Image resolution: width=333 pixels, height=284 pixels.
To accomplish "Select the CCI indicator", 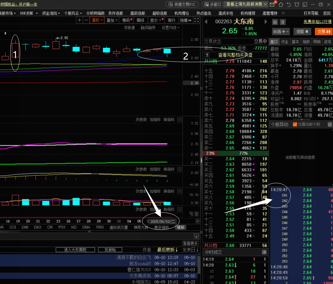I will (x=13, y=227).
